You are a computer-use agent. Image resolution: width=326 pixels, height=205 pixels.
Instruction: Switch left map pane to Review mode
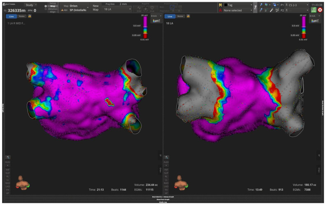click(x=22, y=16)
